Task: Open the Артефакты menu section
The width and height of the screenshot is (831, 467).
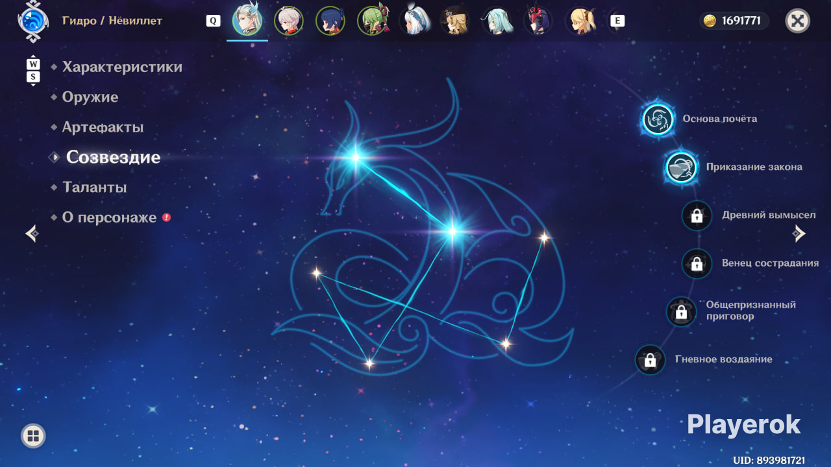Action: tap(103, 127)
